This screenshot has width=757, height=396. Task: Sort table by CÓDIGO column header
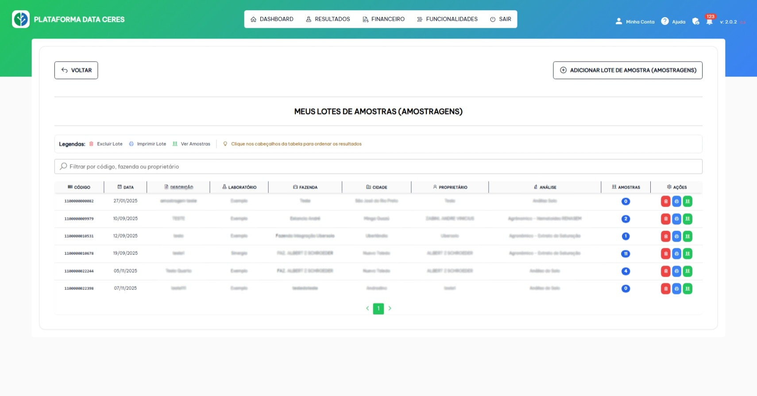79,187
